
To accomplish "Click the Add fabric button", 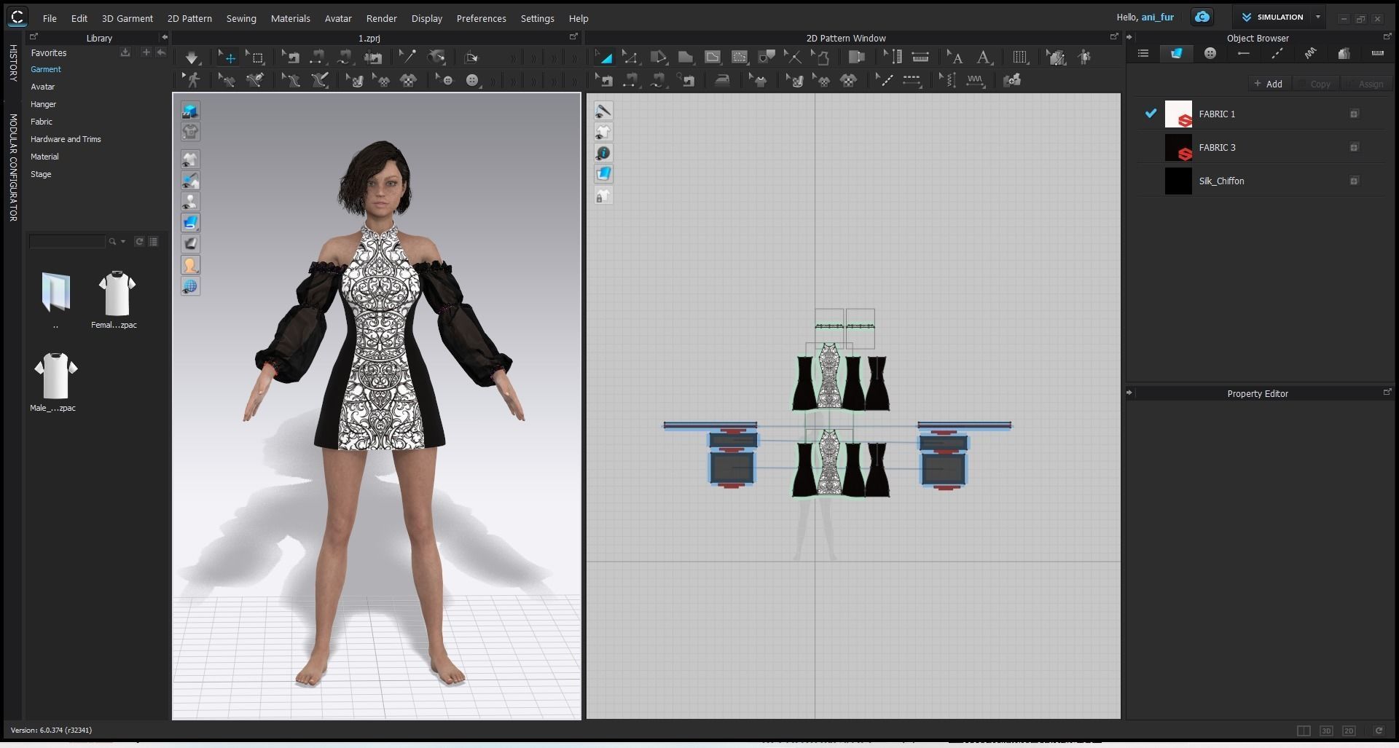I will (1269, 84).
